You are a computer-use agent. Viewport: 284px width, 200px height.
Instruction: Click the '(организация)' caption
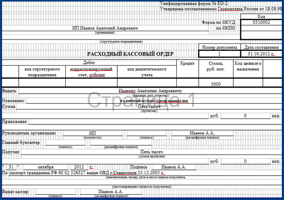tap(105, 33)
